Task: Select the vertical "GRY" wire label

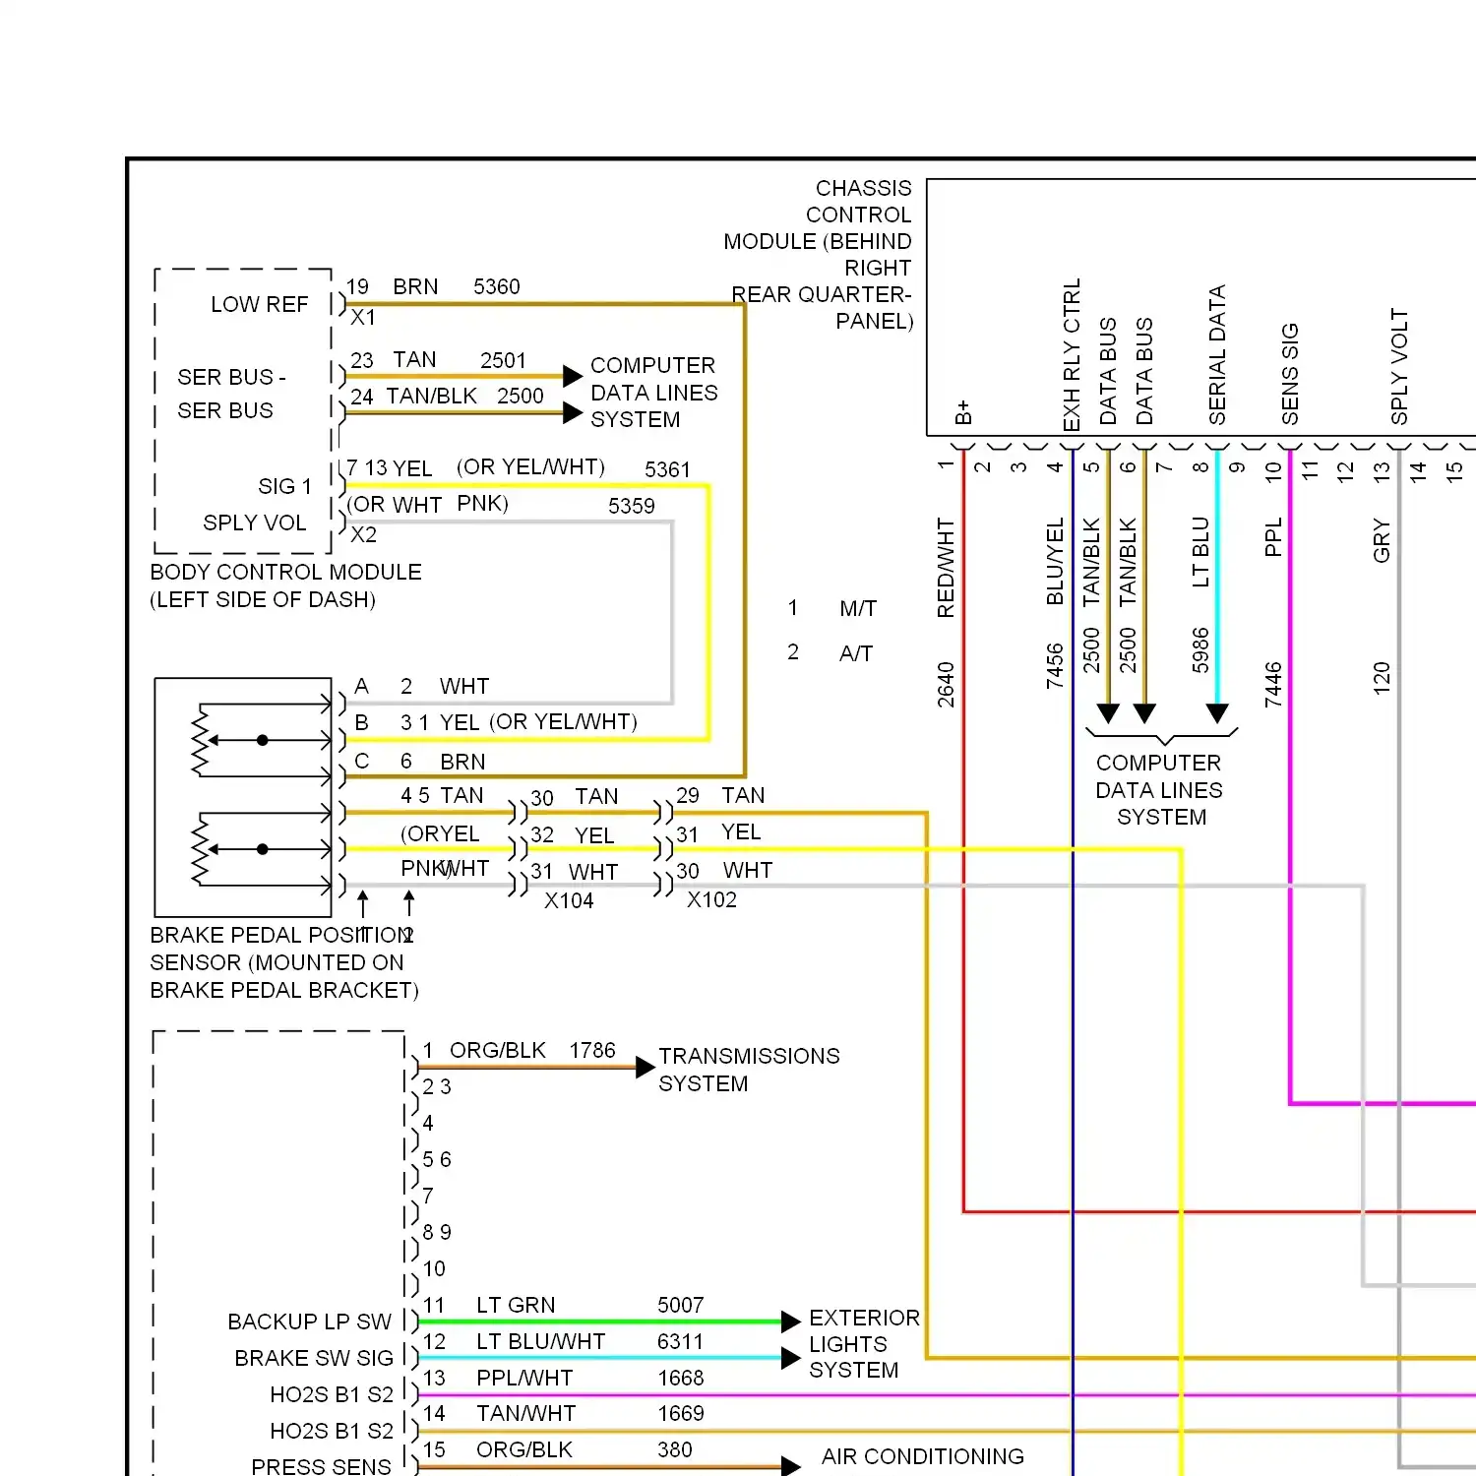Action: tap(1382, 540)
